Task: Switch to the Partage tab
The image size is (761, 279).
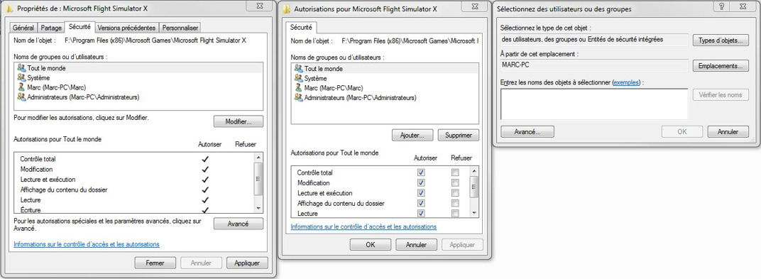Action: point(51,28)
